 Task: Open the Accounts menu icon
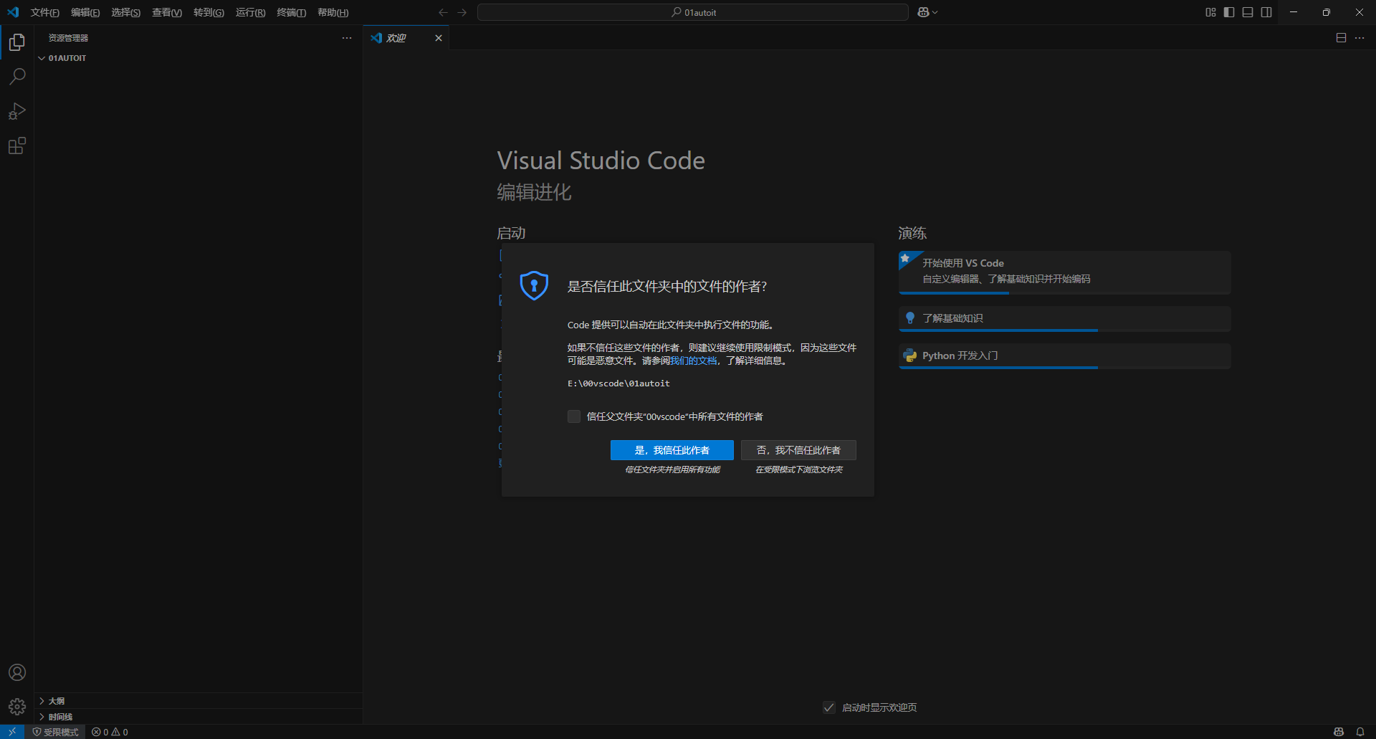(17, 672)
